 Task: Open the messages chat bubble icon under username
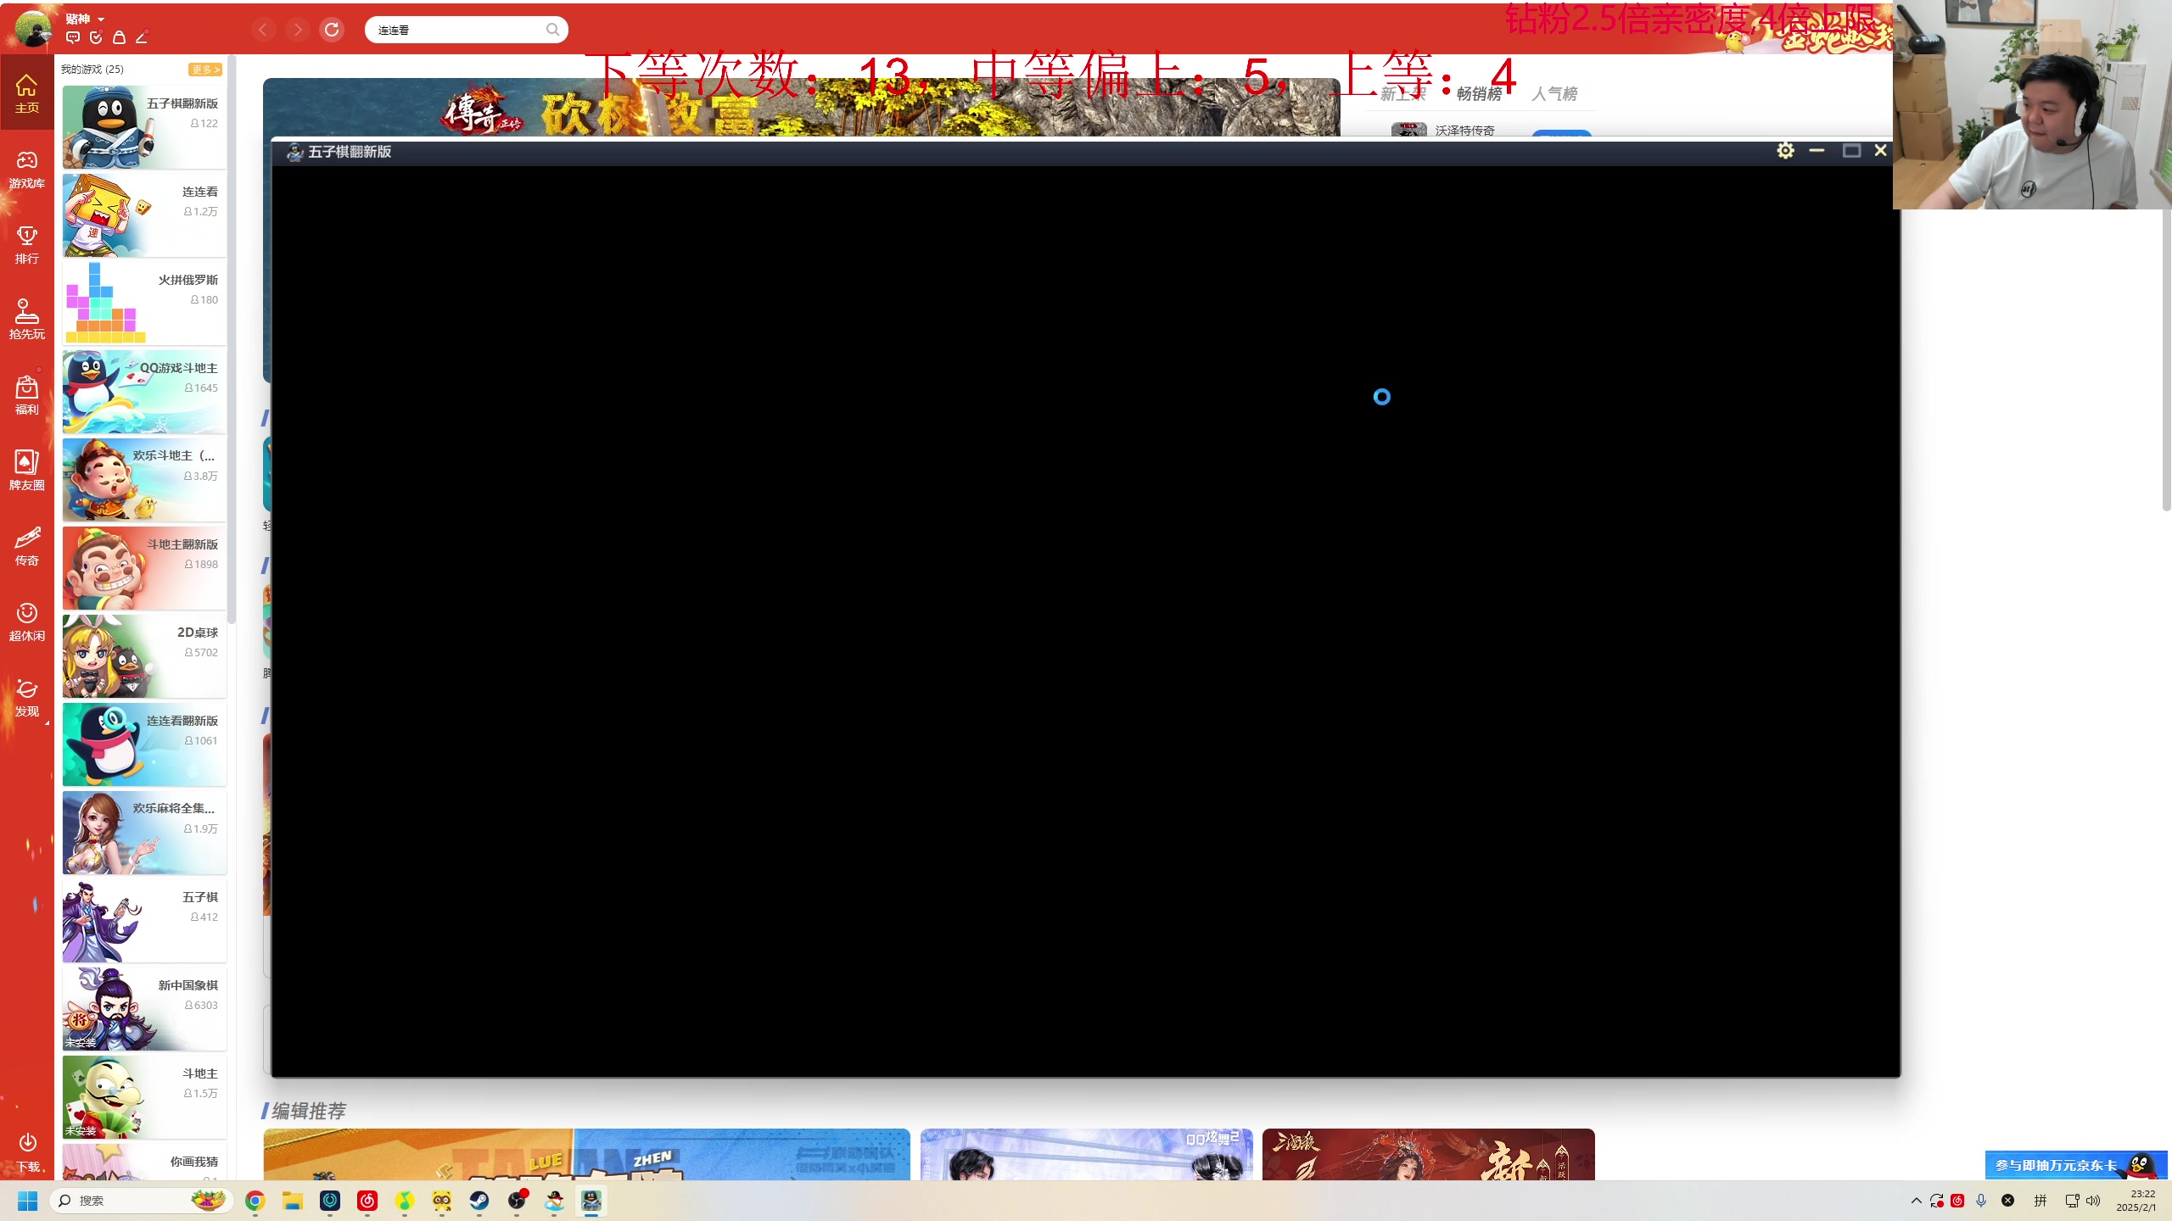point(73,37)
